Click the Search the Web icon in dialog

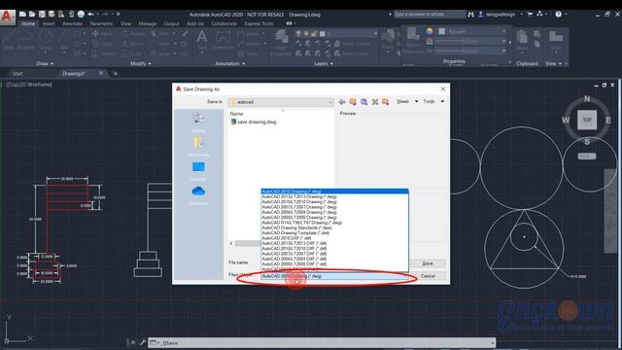[x=363, y=102]
